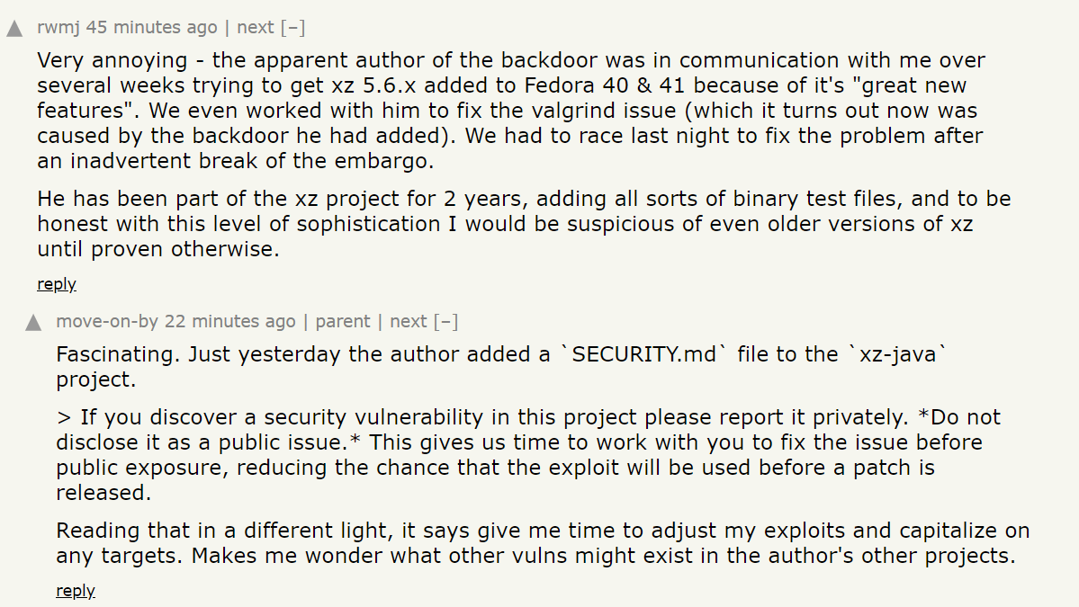Click the paragraph starting 'He has been part'

point(522,224)
